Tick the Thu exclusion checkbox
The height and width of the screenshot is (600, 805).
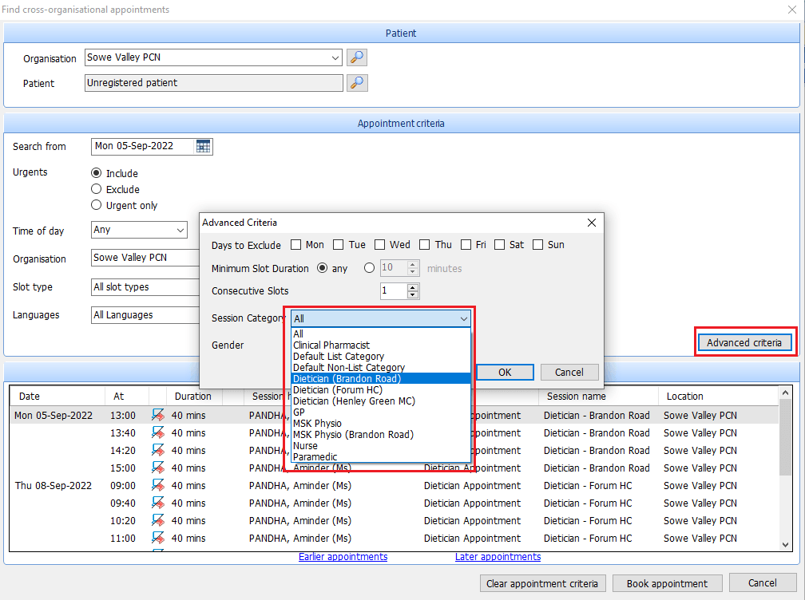pyautogui.click(x=425, y=245)
